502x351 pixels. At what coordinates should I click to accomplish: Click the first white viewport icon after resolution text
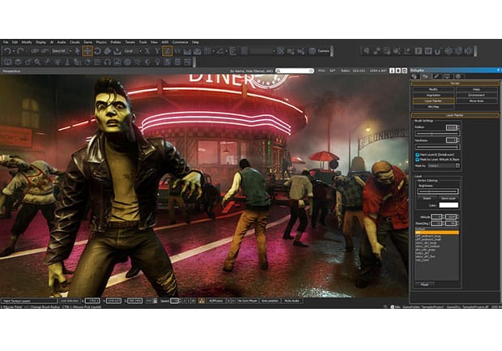(392, 71)
